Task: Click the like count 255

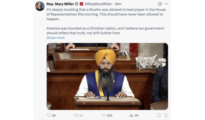Action: 109,115
